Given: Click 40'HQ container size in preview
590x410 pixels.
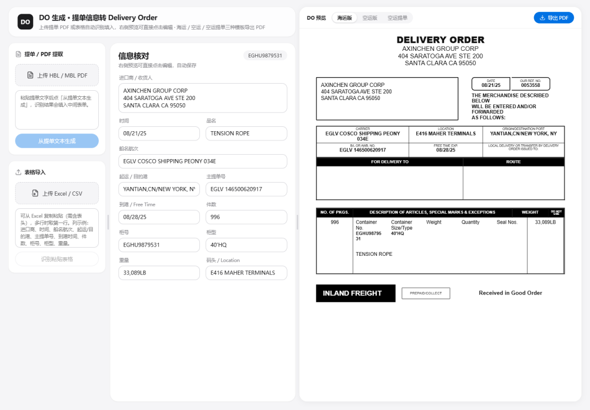Looking at the screenshot, I should tap(397, 233).
